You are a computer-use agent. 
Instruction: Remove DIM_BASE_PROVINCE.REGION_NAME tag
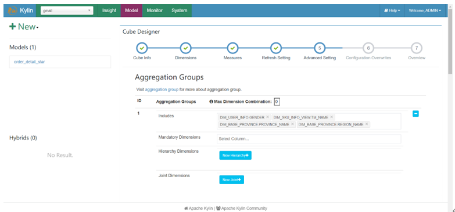(367, 124)
